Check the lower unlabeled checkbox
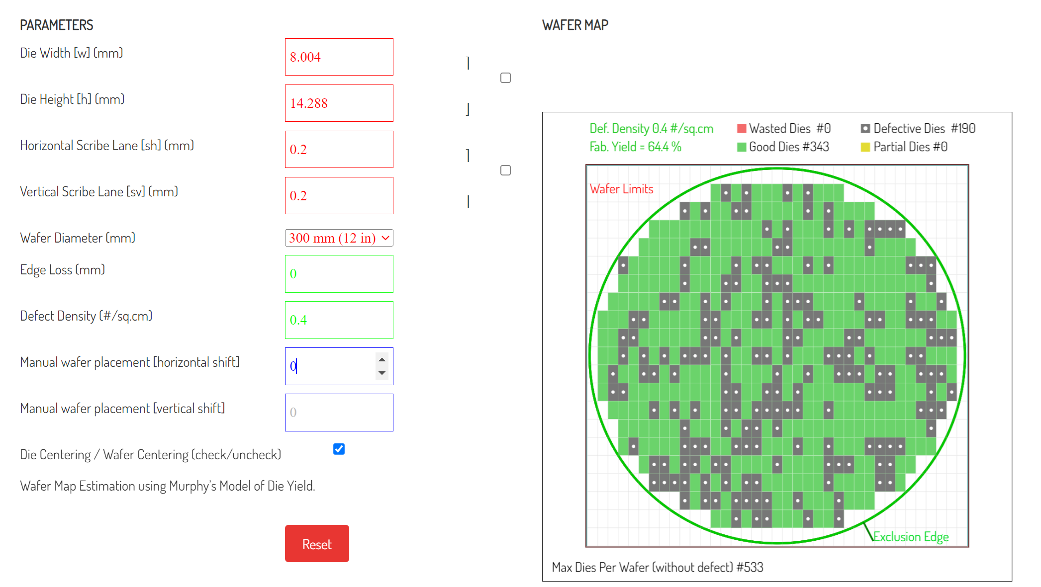 point(505,170)
